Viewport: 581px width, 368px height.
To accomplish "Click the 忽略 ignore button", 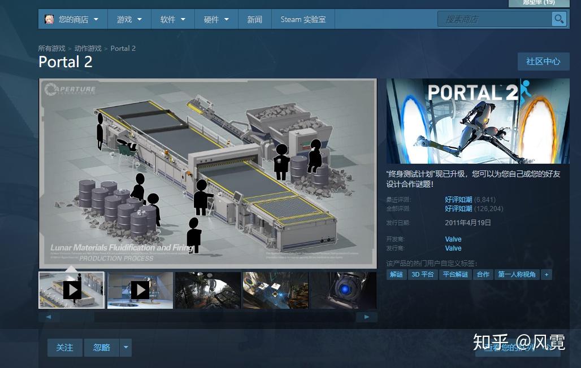I will tap(102, 348).
